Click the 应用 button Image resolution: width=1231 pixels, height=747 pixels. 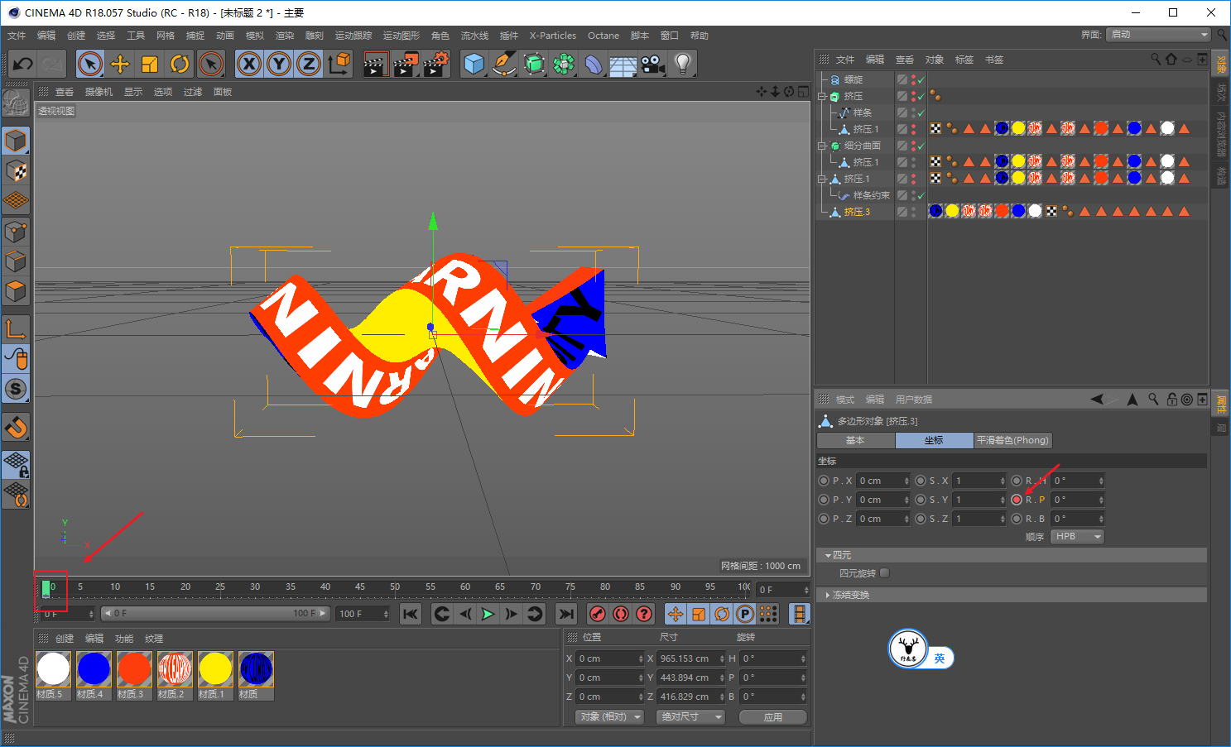coord(773,717)
